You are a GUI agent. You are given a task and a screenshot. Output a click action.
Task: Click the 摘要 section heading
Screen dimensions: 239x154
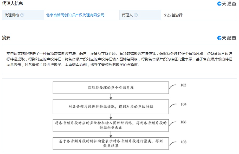click(x=6, y=38)
